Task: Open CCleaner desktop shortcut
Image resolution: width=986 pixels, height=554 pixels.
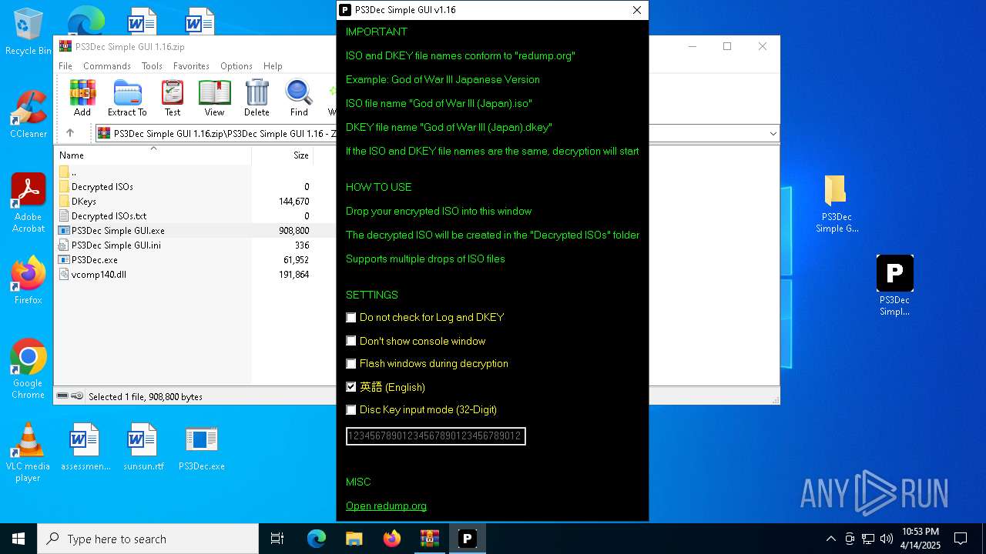Action: [29, 115]
